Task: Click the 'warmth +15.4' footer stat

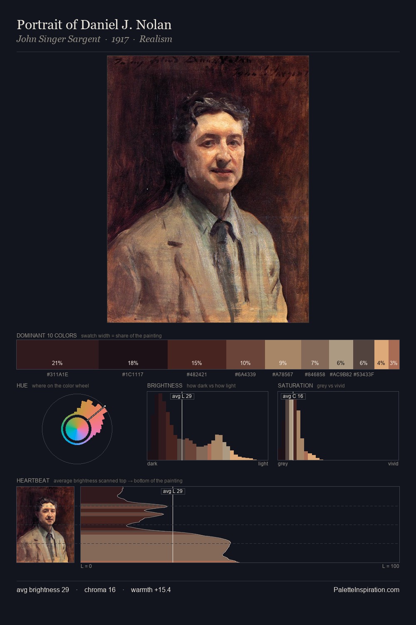Action: (151, 590)
